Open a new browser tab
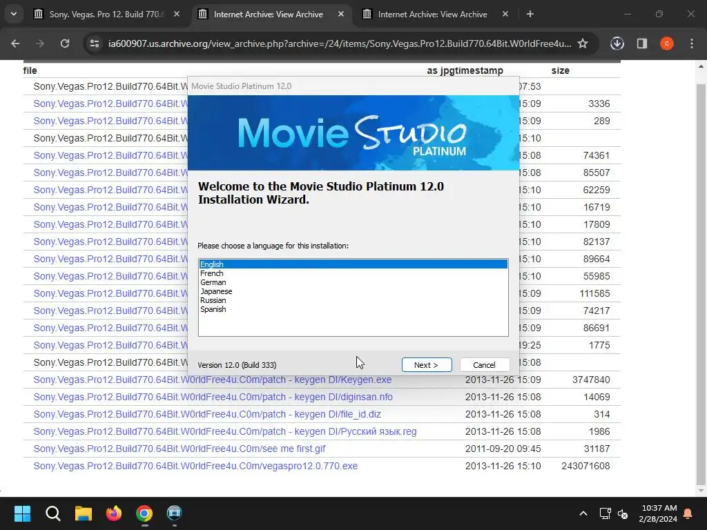The height and width of the screenshot is (530, 707). point(530,14)
